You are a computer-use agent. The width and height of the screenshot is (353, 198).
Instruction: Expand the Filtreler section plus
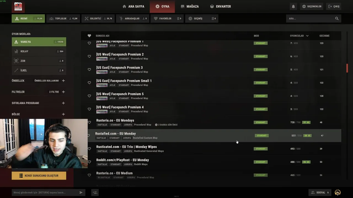(63, 92)
